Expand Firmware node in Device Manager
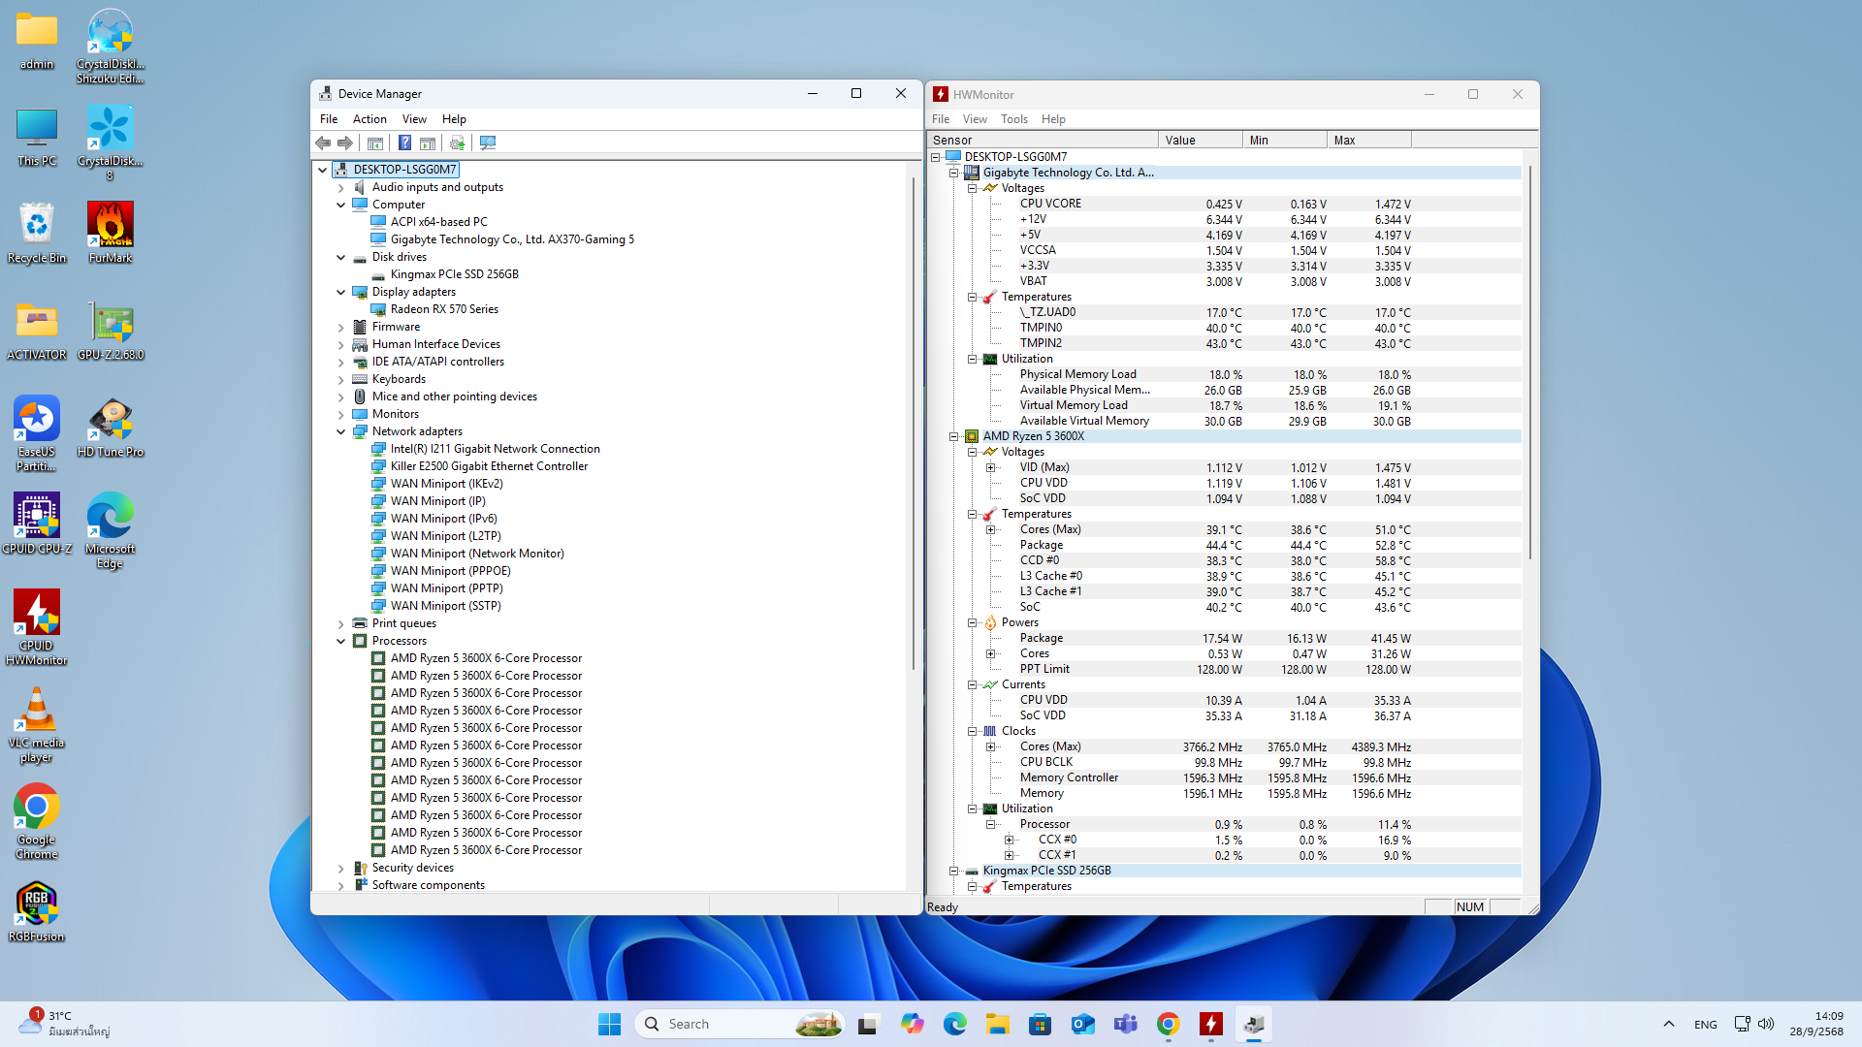The height and width of the screenshot is (1047, 1862). pyautogui.click(x=341, y=328)
